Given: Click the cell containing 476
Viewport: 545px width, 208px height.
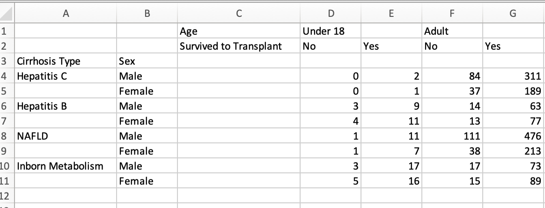Looking at the screenshot, I should coord(513,136).
